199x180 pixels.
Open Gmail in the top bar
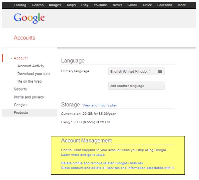[x=132, y=5]
